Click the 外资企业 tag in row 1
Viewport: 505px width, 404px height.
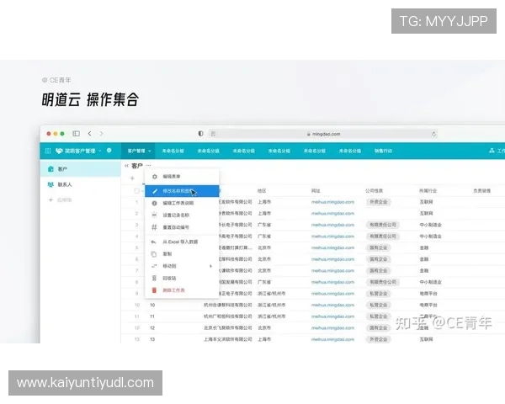[379, 202]
